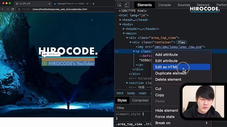Screen dimensions: 227x127
Task: Choose Edit attribute from context menu
Action: coord(166,61)
